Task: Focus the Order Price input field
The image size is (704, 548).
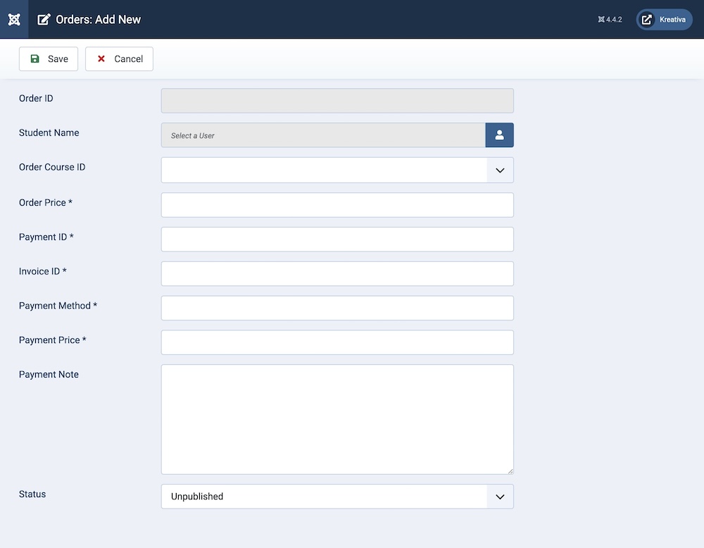Action: coord(337,205)
